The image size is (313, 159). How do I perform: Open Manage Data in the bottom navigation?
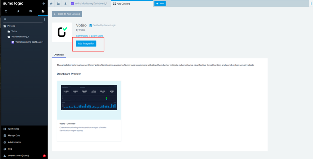(14, 135)
